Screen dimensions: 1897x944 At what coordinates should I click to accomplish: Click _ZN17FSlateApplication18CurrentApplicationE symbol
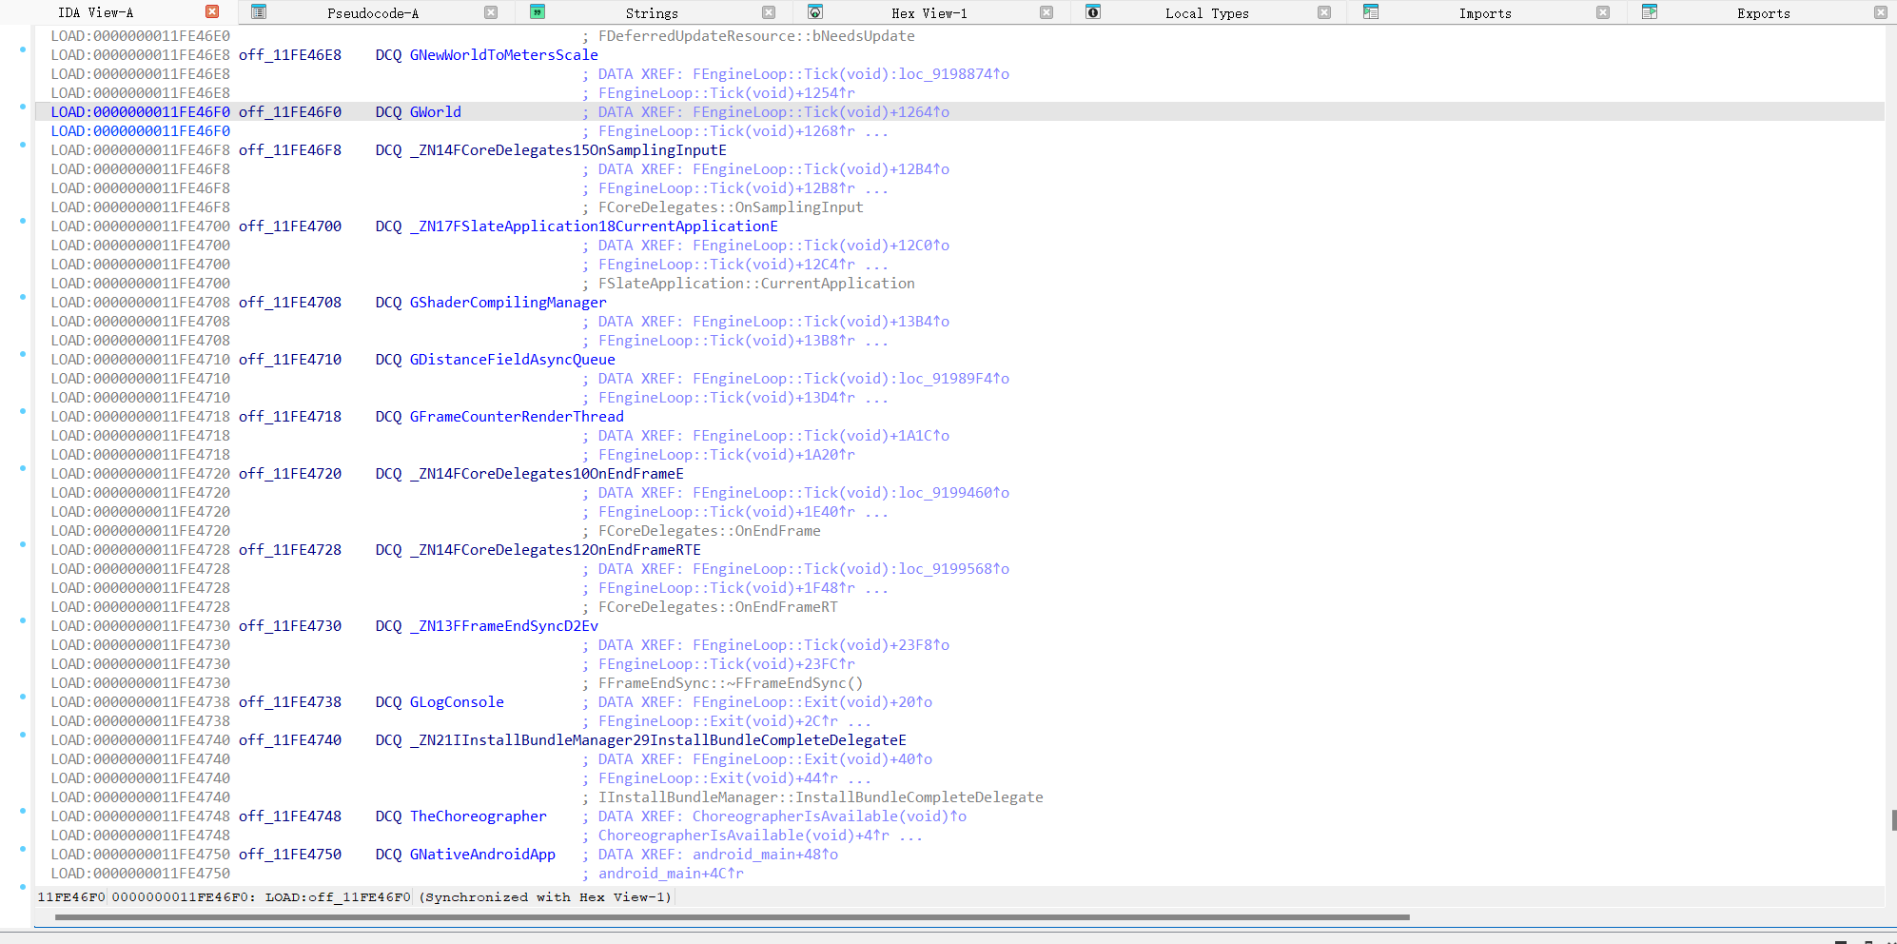coord(594,226)
